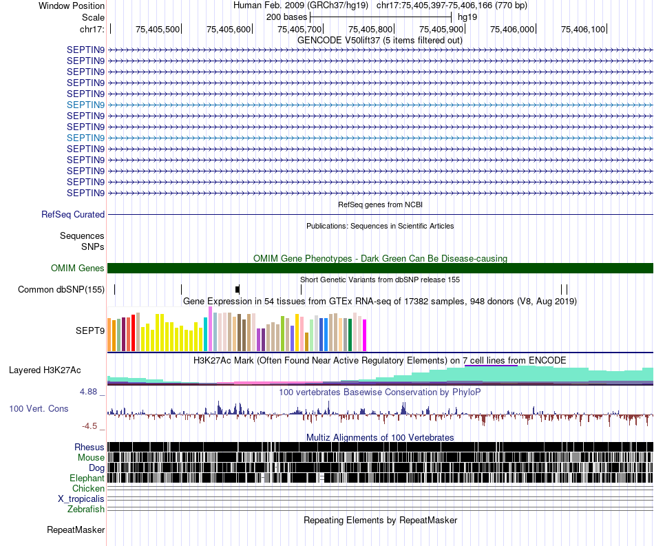Screen dimensions: 654x546
Task: Open Gene Expression in 54 tissues GTEx title
Action: point(380,301)
